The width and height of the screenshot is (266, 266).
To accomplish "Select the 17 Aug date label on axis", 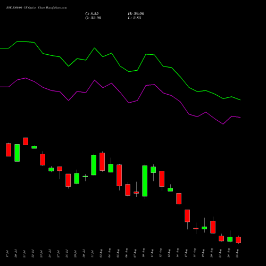I will coord(186,253).
